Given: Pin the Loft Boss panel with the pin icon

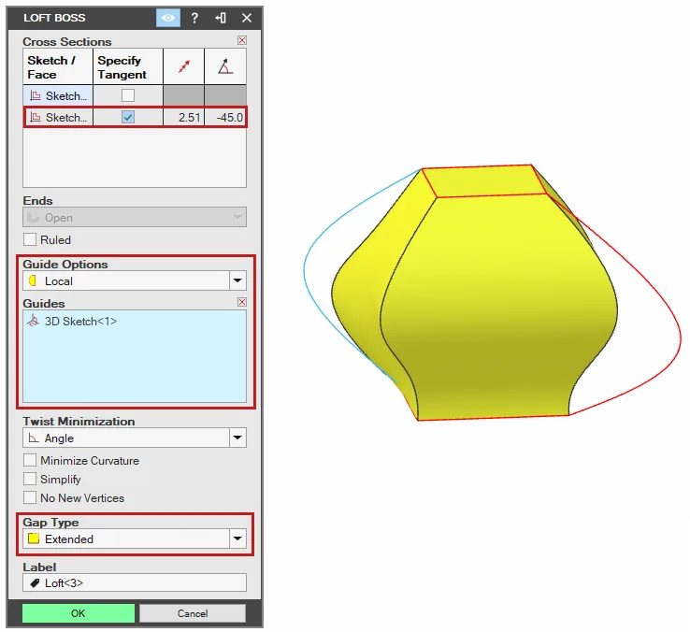Looking at the screenshot, I should coord(221,18).
